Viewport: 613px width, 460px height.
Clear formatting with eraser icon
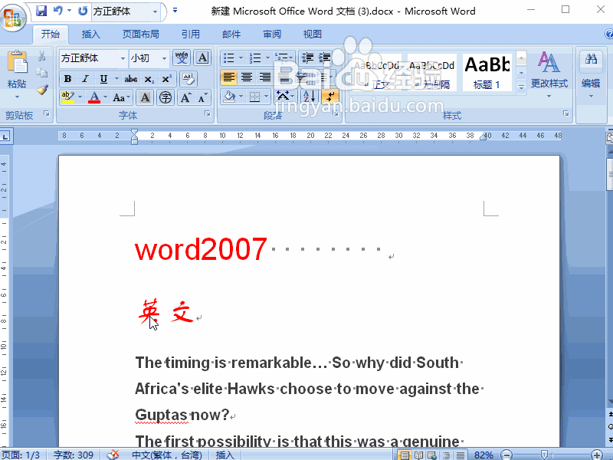click(x=188, y=79)
